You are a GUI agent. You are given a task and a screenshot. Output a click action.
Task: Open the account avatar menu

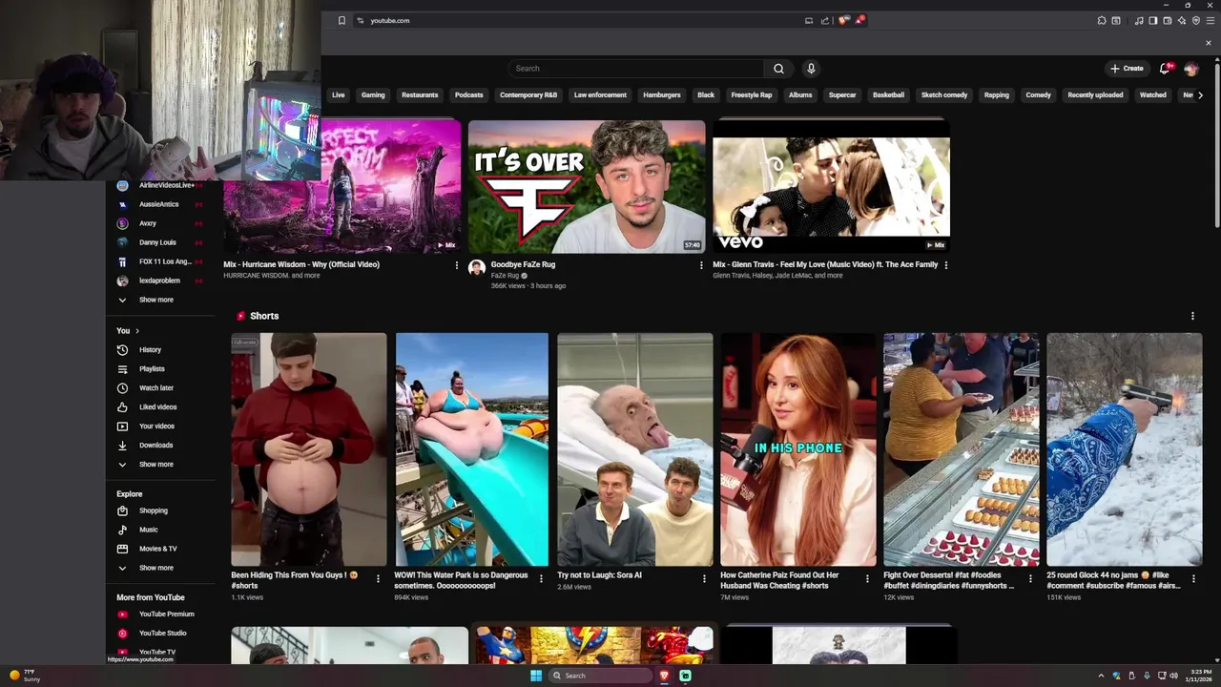[x=1190, y=69]
